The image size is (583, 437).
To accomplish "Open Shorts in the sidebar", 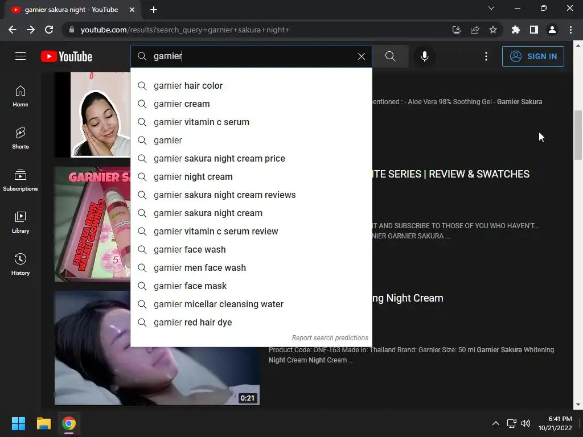I will pos(20,138).
